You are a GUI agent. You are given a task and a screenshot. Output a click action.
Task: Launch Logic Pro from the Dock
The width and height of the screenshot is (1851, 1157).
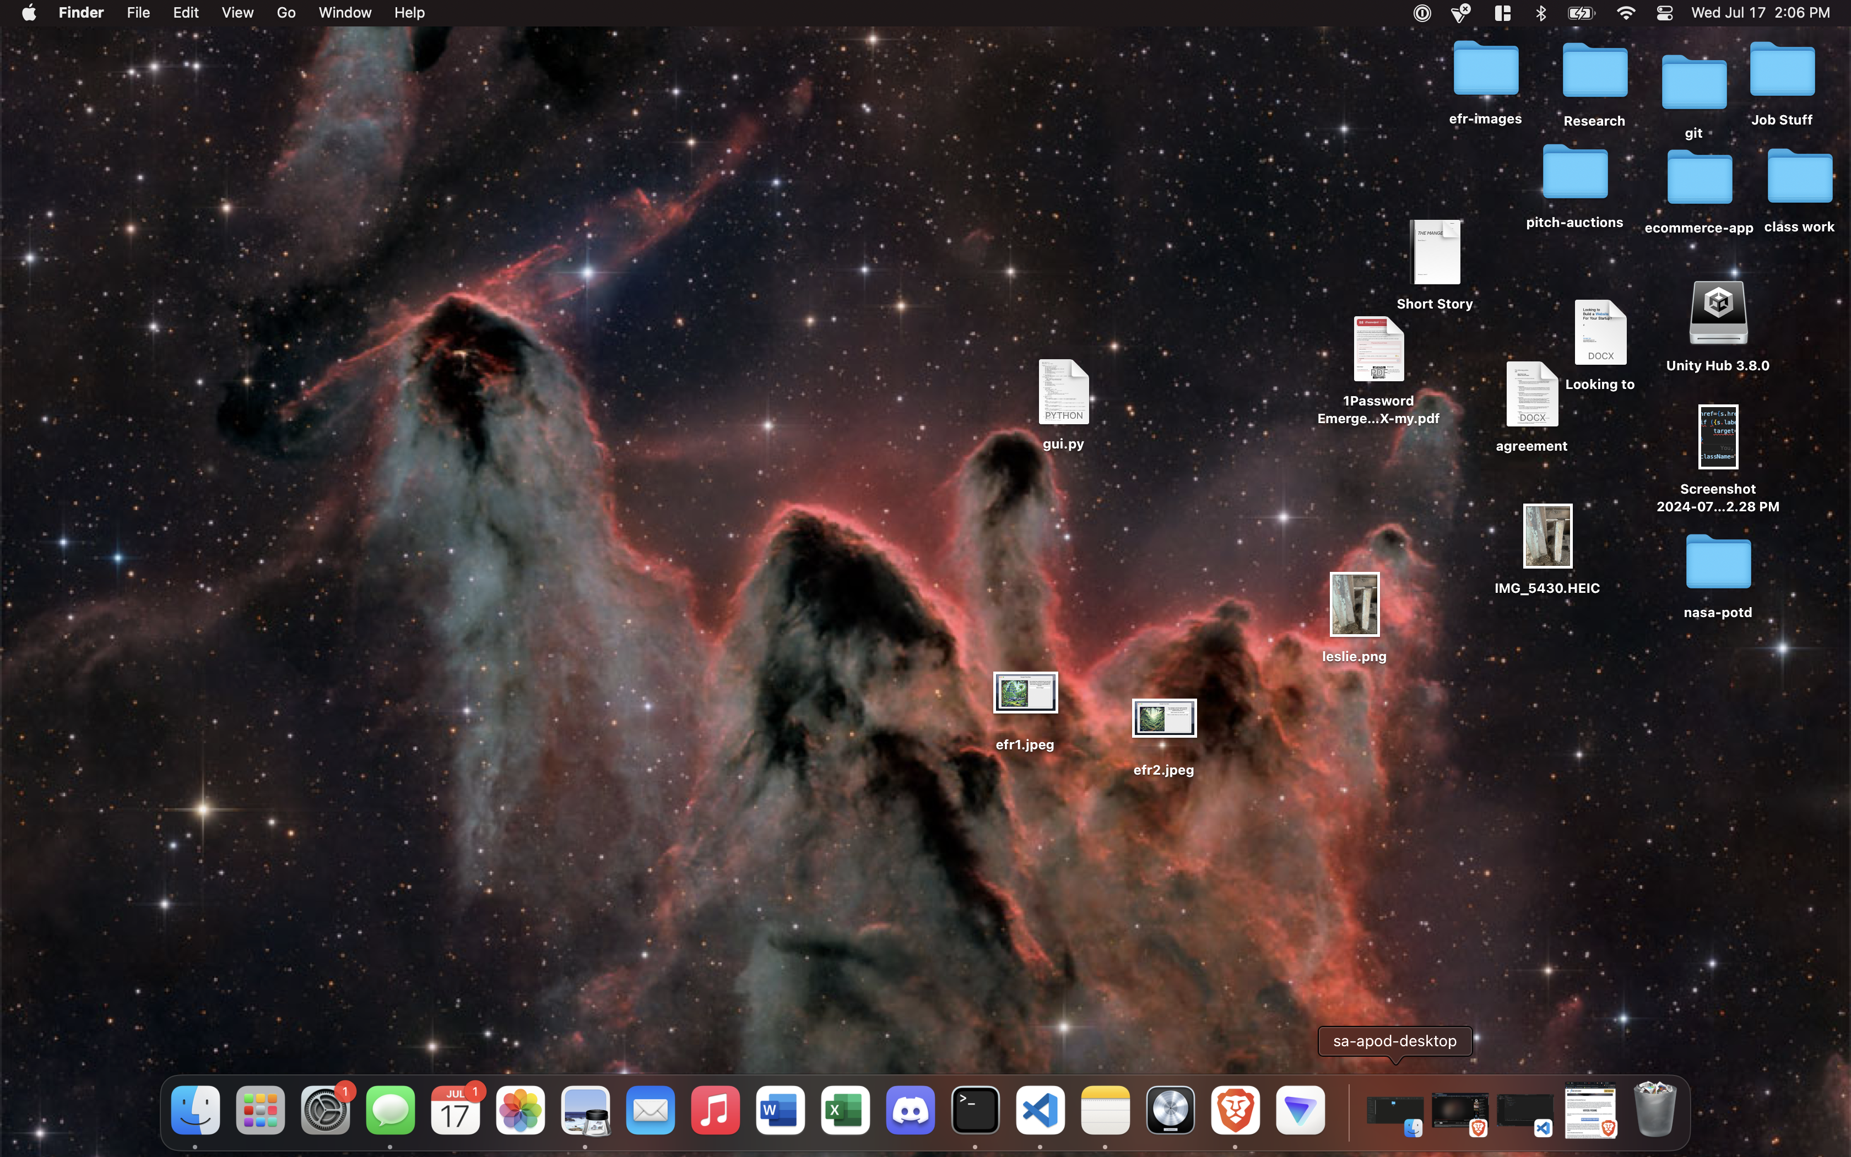click(x=1170, y=1110)
